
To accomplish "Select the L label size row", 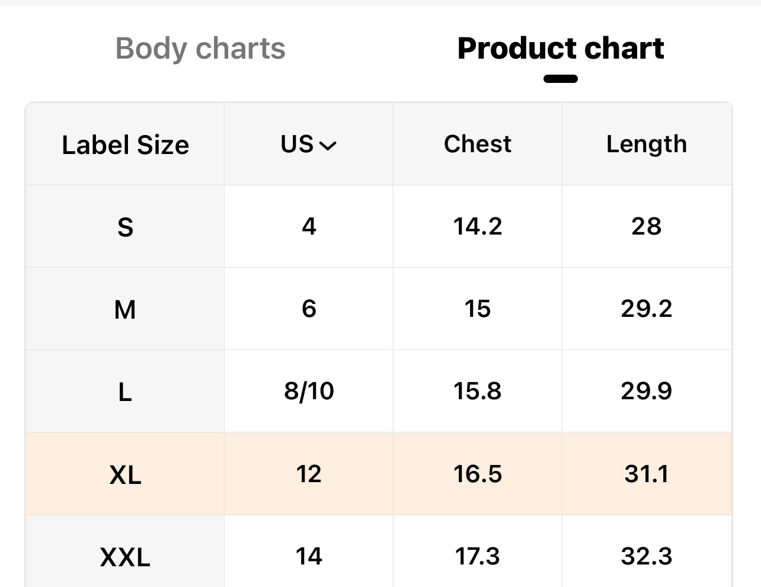I will [x=125, y=392].
